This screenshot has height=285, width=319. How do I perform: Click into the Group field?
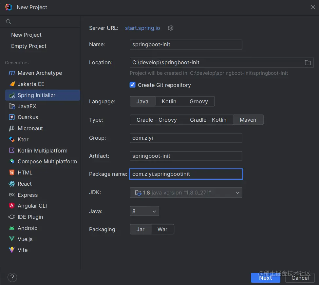186,138
